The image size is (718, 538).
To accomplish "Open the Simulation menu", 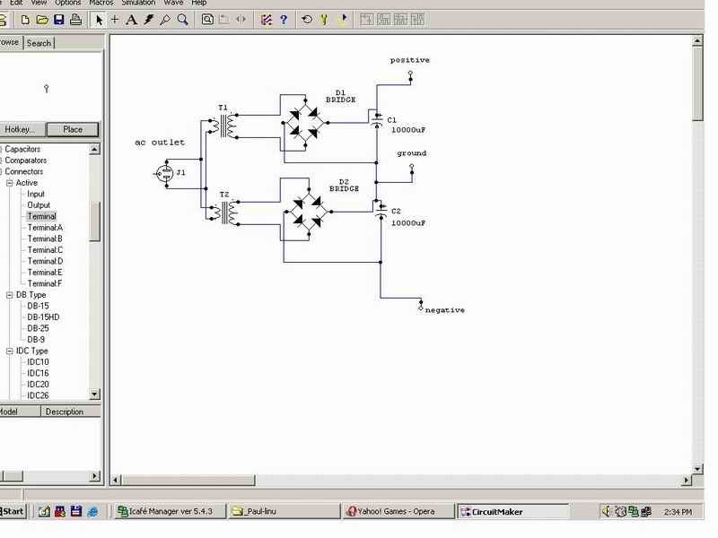I will [138, 3].
